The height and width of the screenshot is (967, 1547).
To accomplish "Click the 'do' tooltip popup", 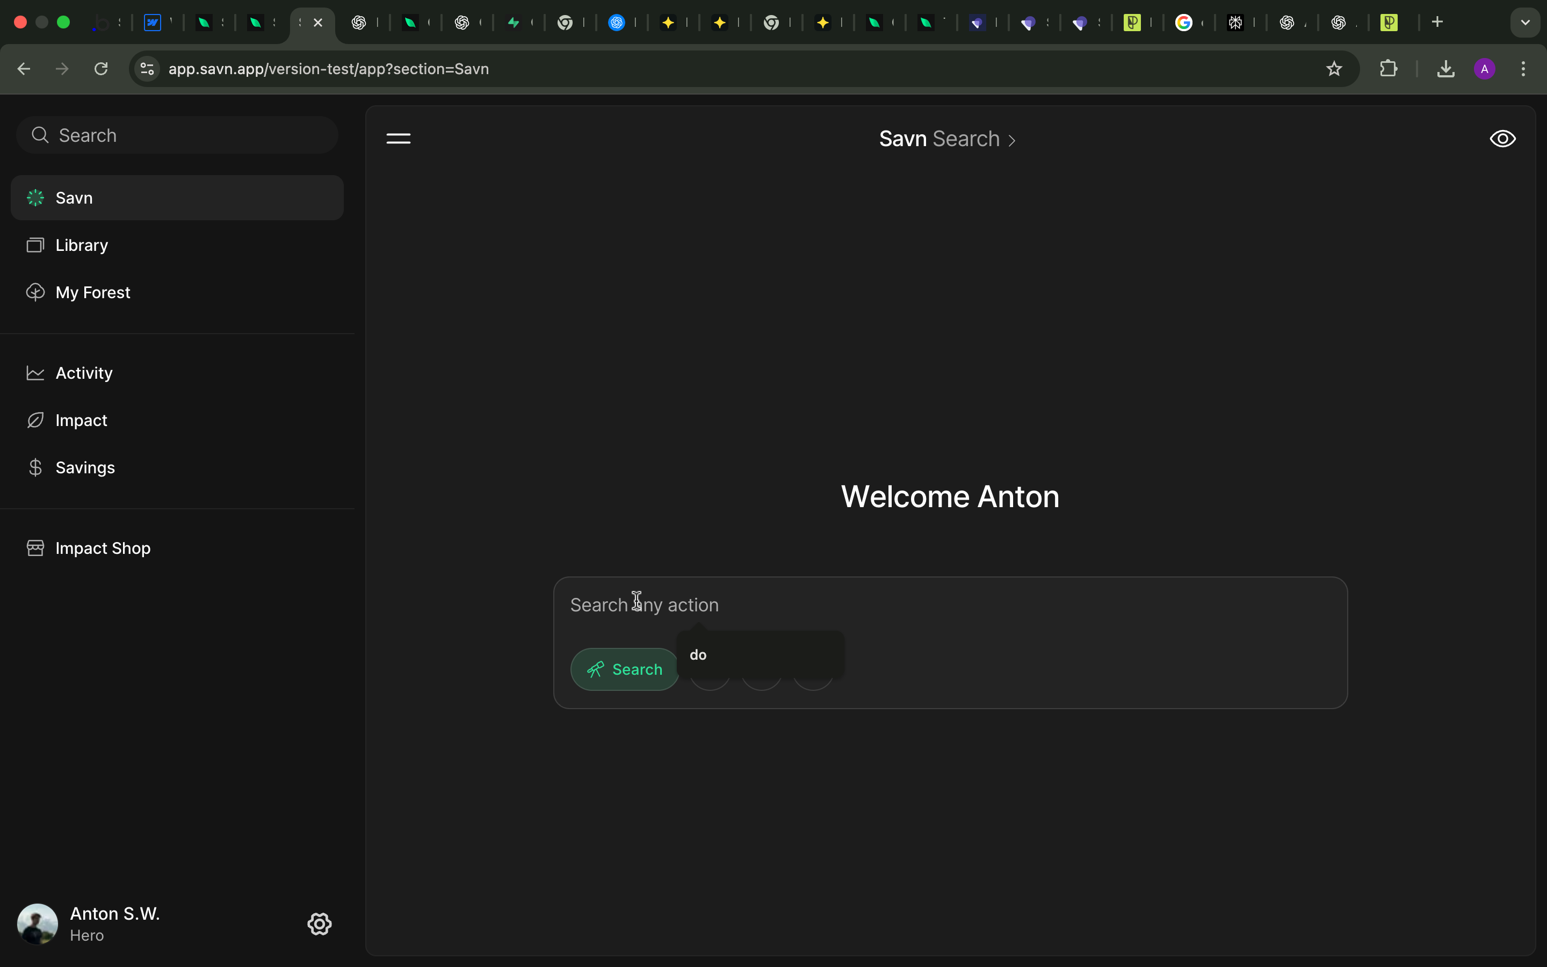I will point(761,654).
